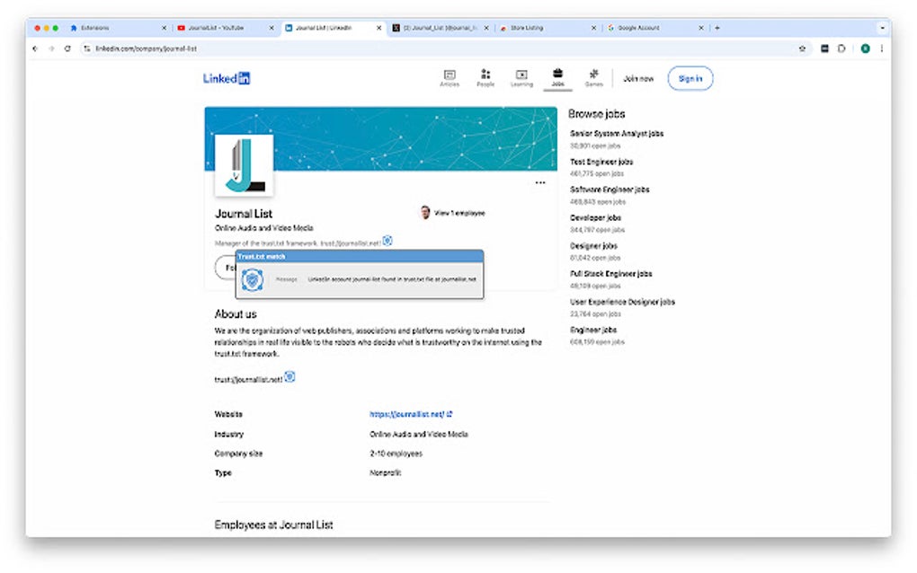Viewport: 917px width, 573px height.
Task: Open the Articles section on LinkedIn
Action: [x=449, y=77]
